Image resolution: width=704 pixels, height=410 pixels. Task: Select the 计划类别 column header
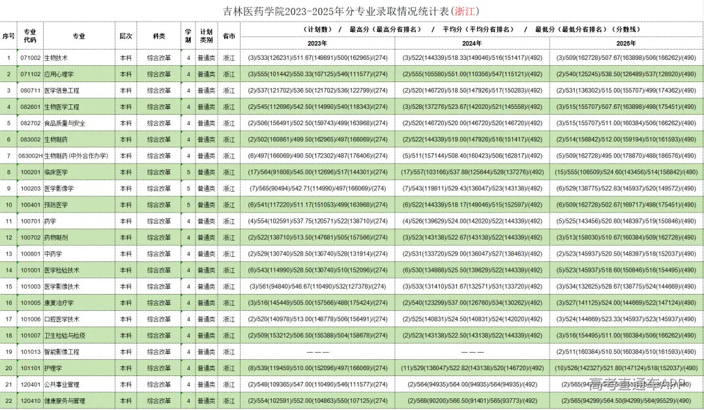(206, 36)
